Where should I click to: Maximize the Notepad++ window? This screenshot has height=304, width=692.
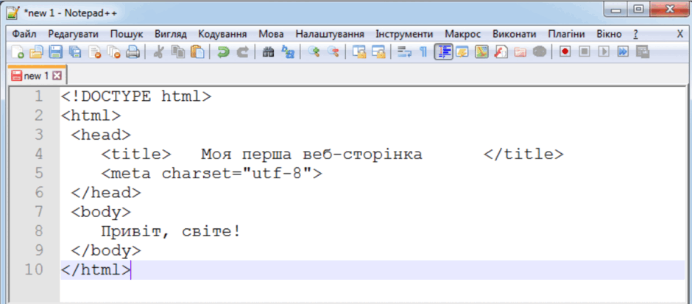[638, 8]
